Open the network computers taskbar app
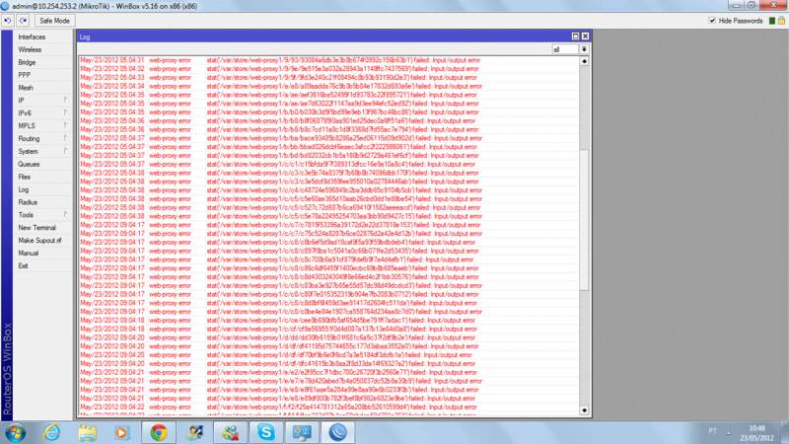Viewport: 789px width, 444px height. [302, 433]
